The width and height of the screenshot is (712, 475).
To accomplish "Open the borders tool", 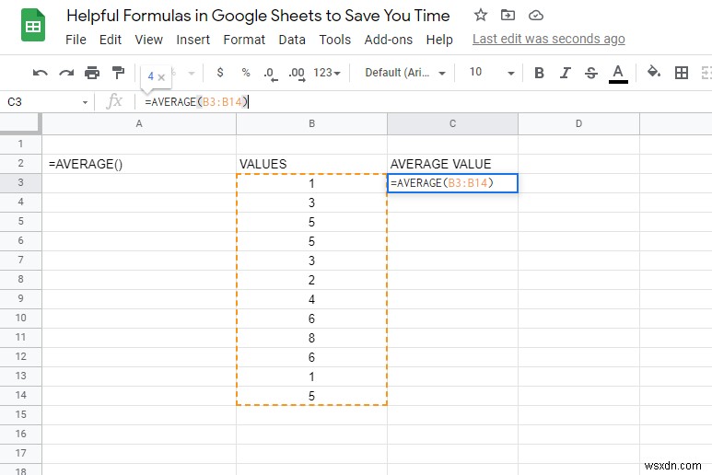I will (x=682, y=73).
